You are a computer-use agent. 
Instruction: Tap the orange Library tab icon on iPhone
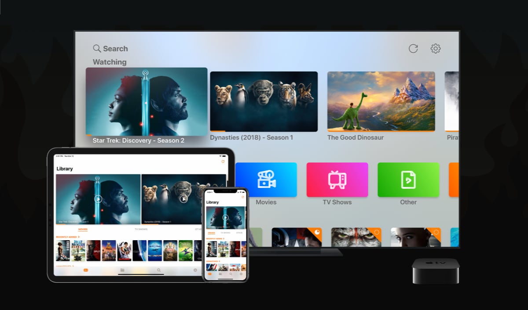tap(209, 274)
